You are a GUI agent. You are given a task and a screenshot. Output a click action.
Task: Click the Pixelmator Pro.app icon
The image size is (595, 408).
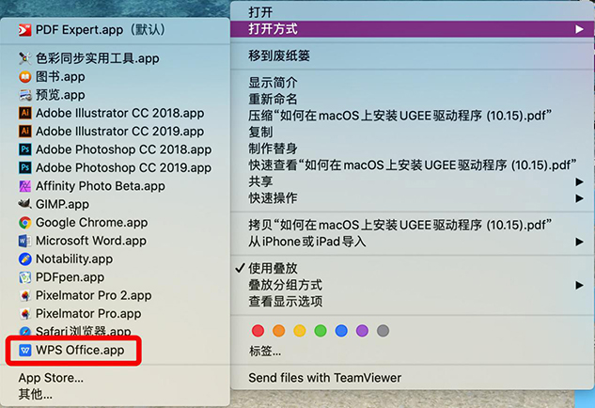25,313
